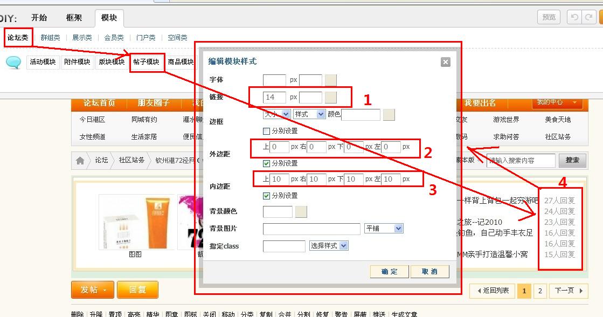Pick the 商品模块 module
The image size is (603, 317).
[181, 62]
